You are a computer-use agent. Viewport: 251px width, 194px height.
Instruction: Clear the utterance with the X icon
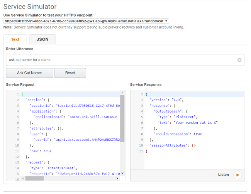[x=239, y=60]
